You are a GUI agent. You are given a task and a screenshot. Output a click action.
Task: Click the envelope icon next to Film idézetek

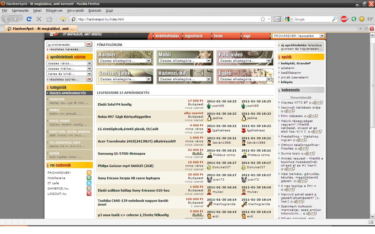pos(315,116)
